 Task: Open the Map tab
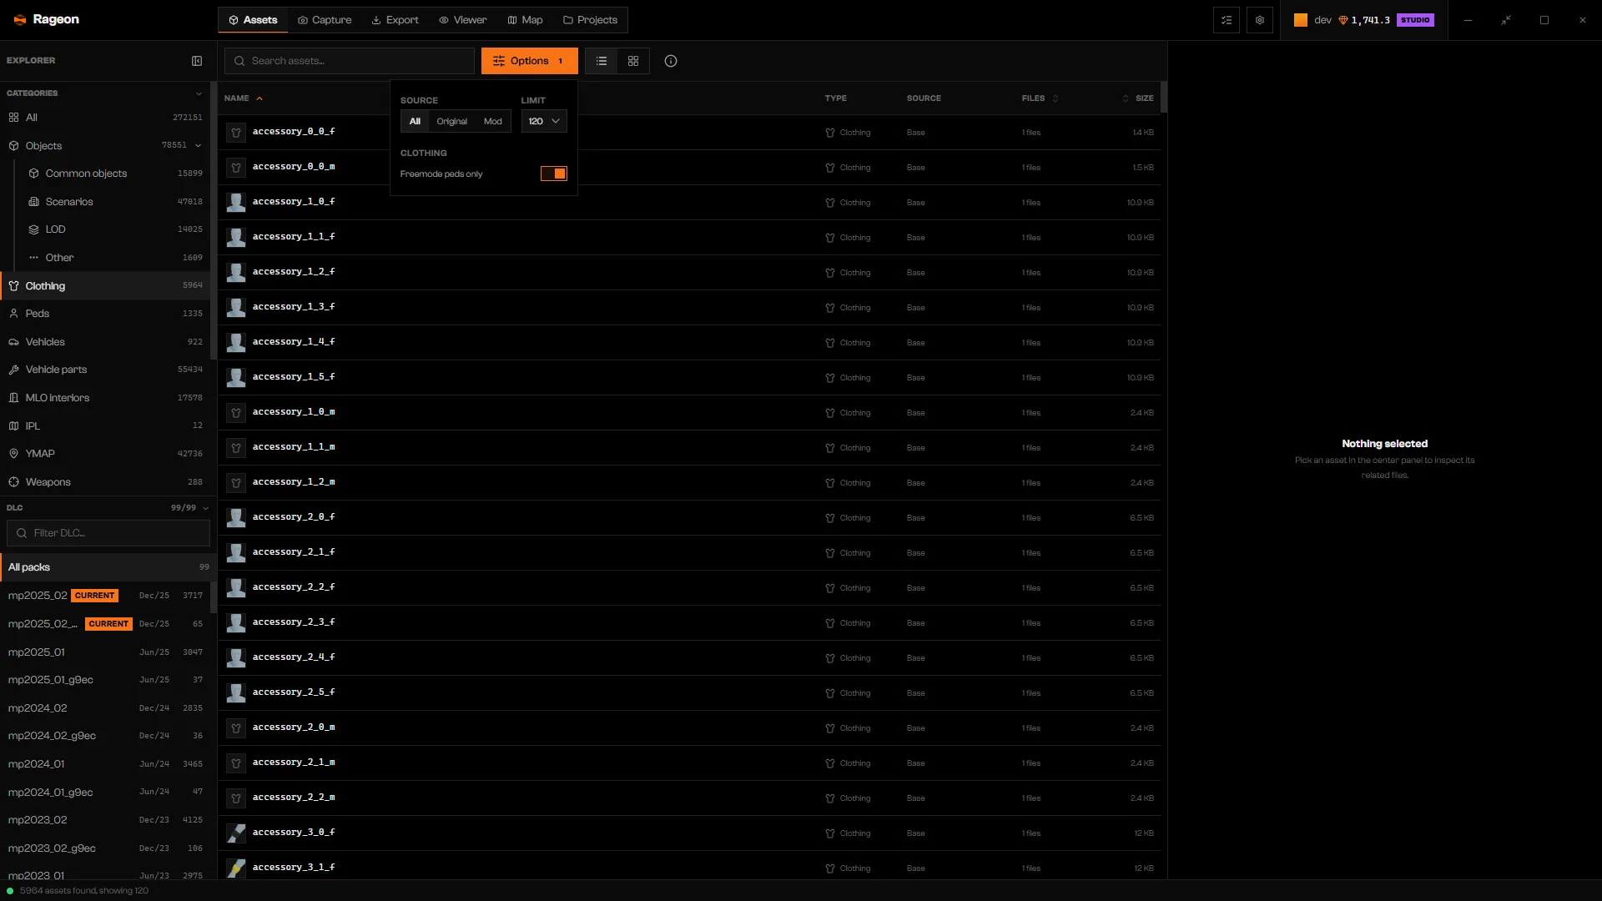(526, 20)
